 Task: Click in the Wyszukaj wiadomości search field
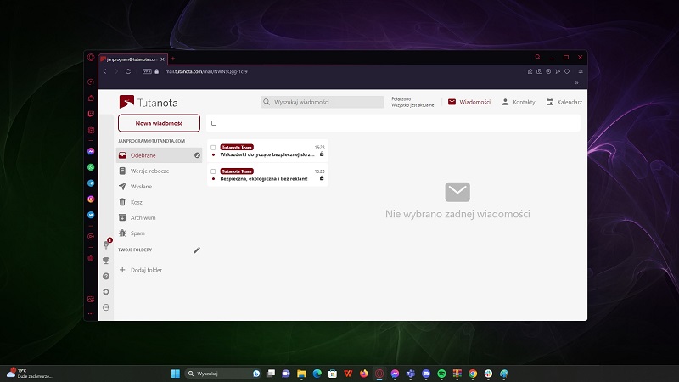point(323,102)
